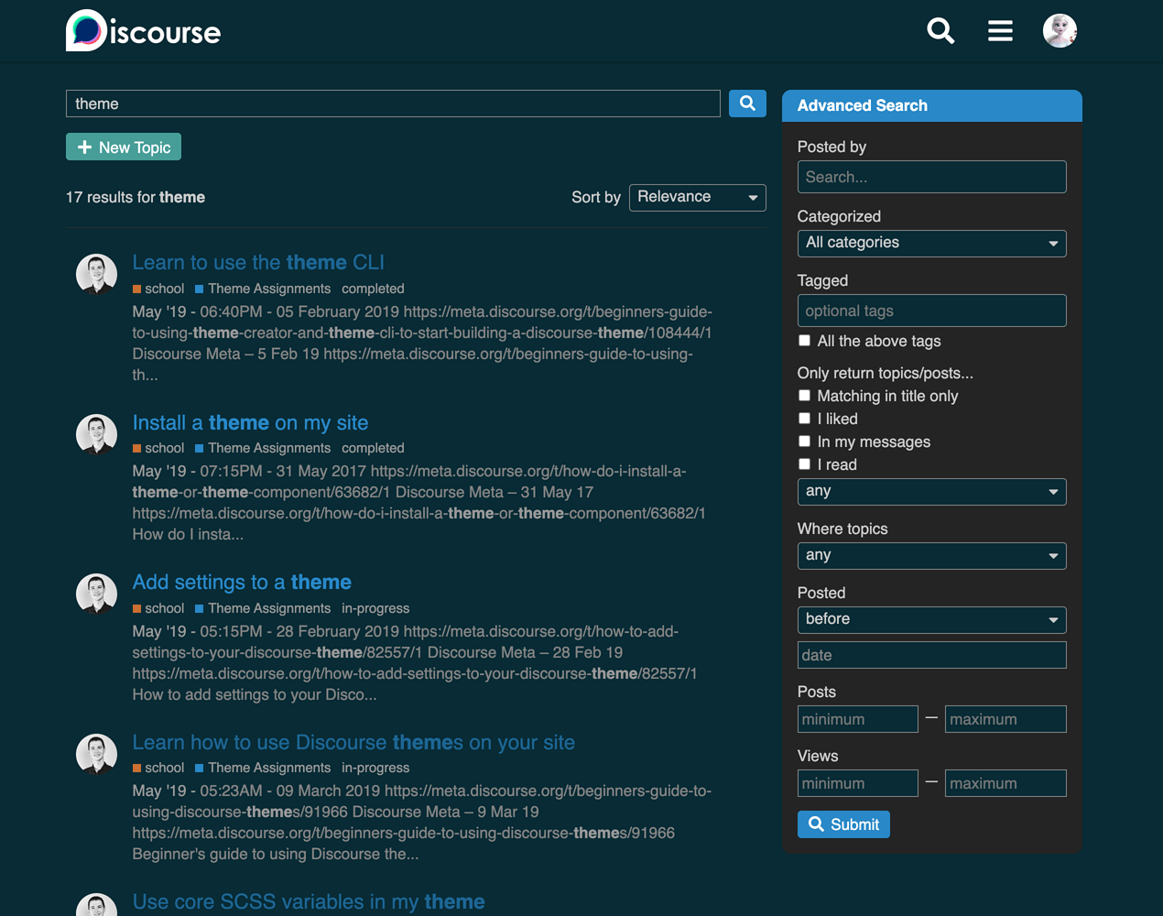Screen dimensions: 1163x916
Task: Open the header search magnifier icon
Action: point(940,31)
